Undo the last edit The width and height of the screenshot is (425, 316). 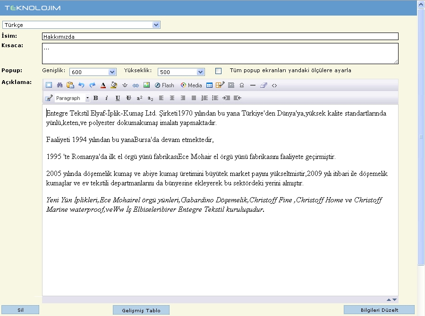coord(81,85)
